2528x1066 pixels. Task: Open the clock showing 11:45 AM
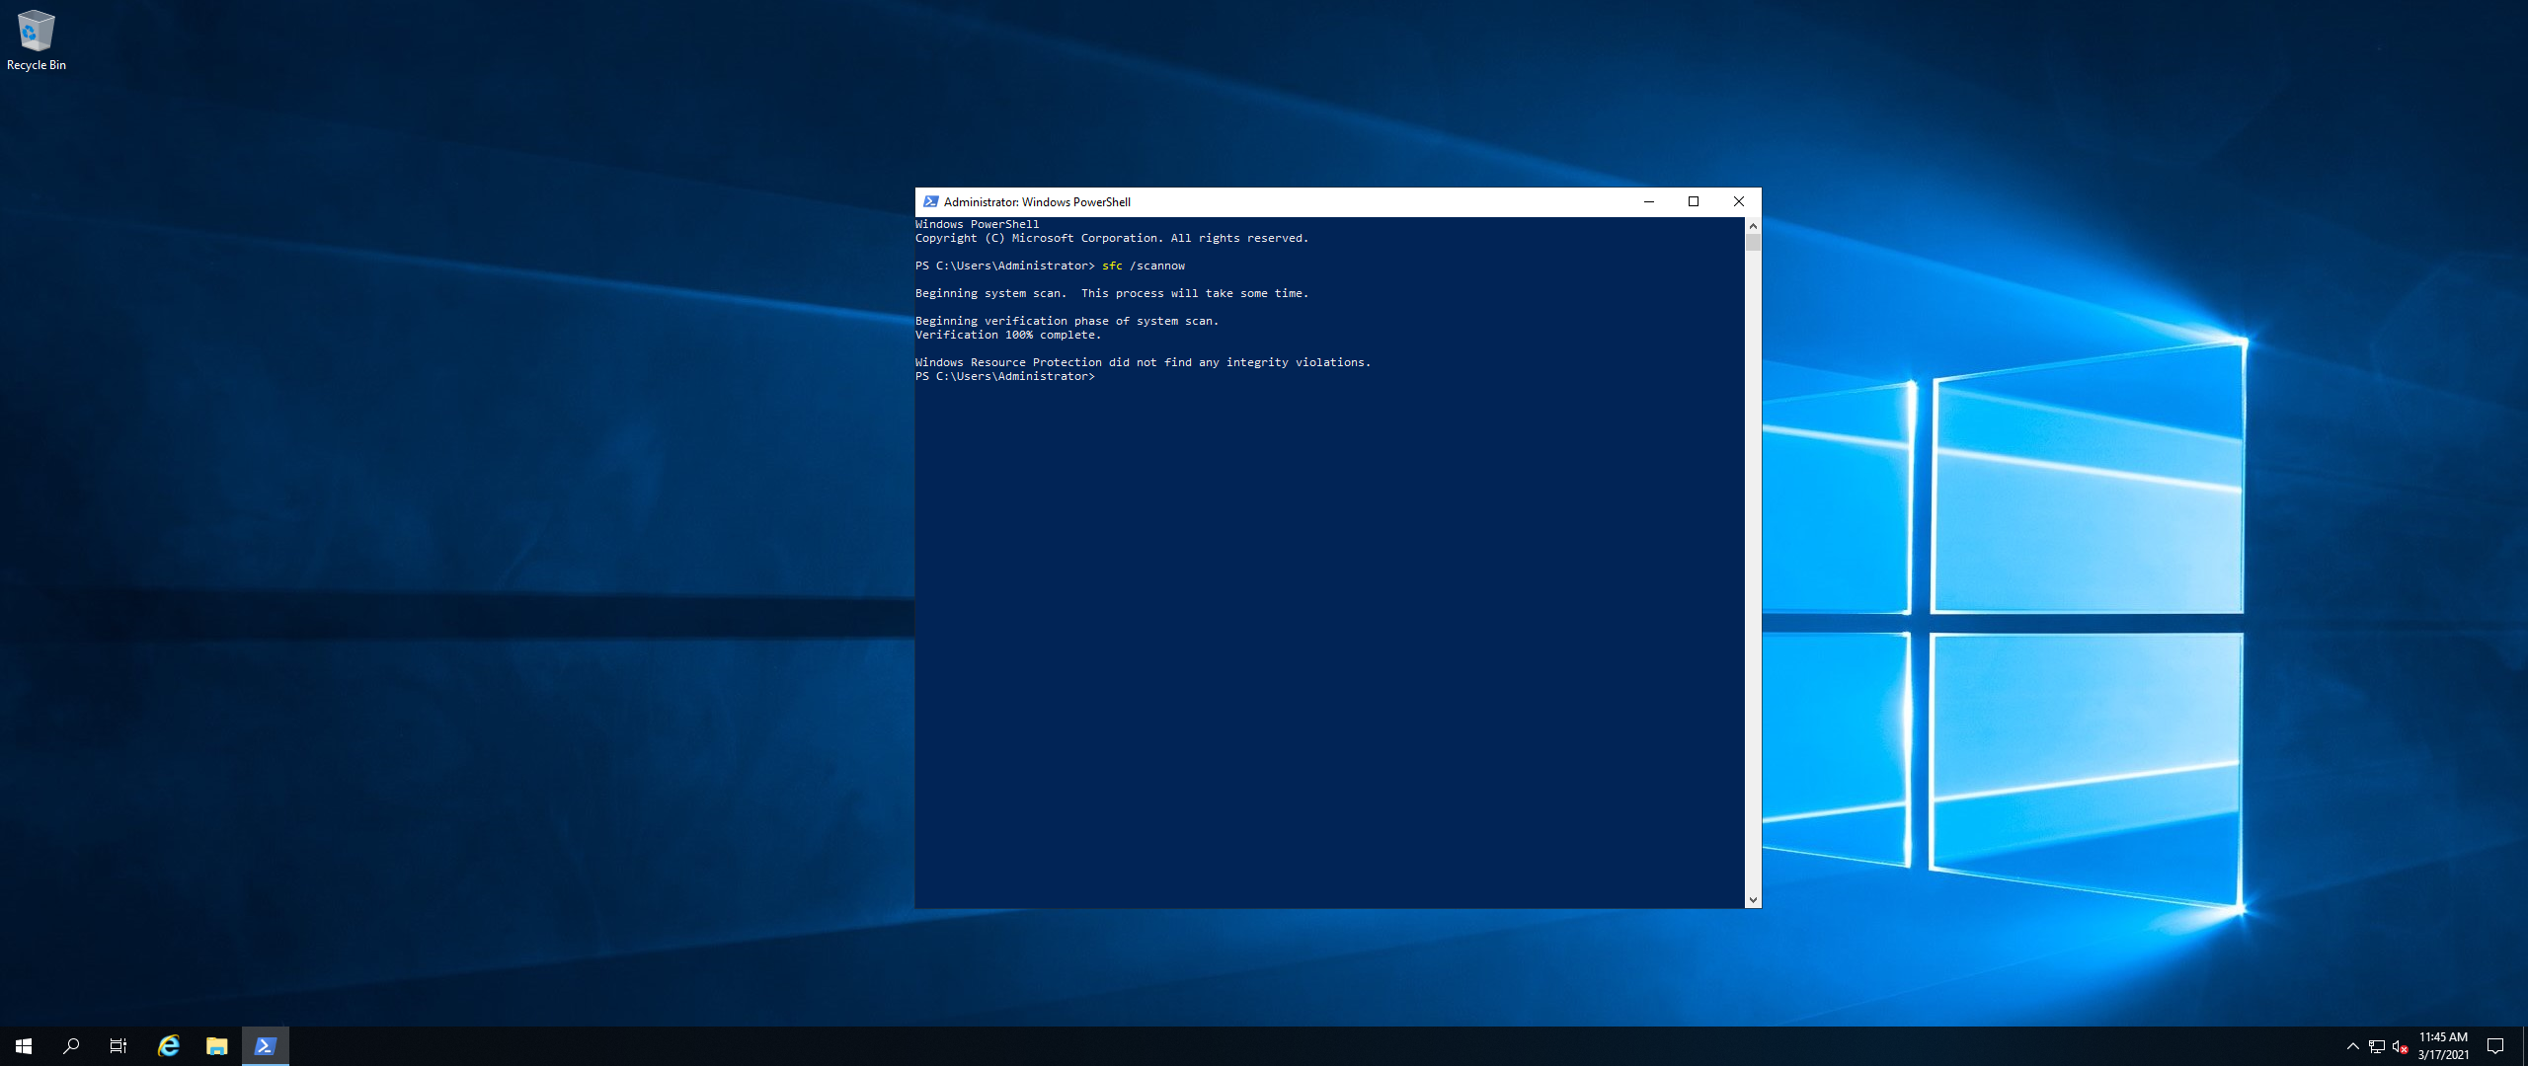point(2443,1046)
